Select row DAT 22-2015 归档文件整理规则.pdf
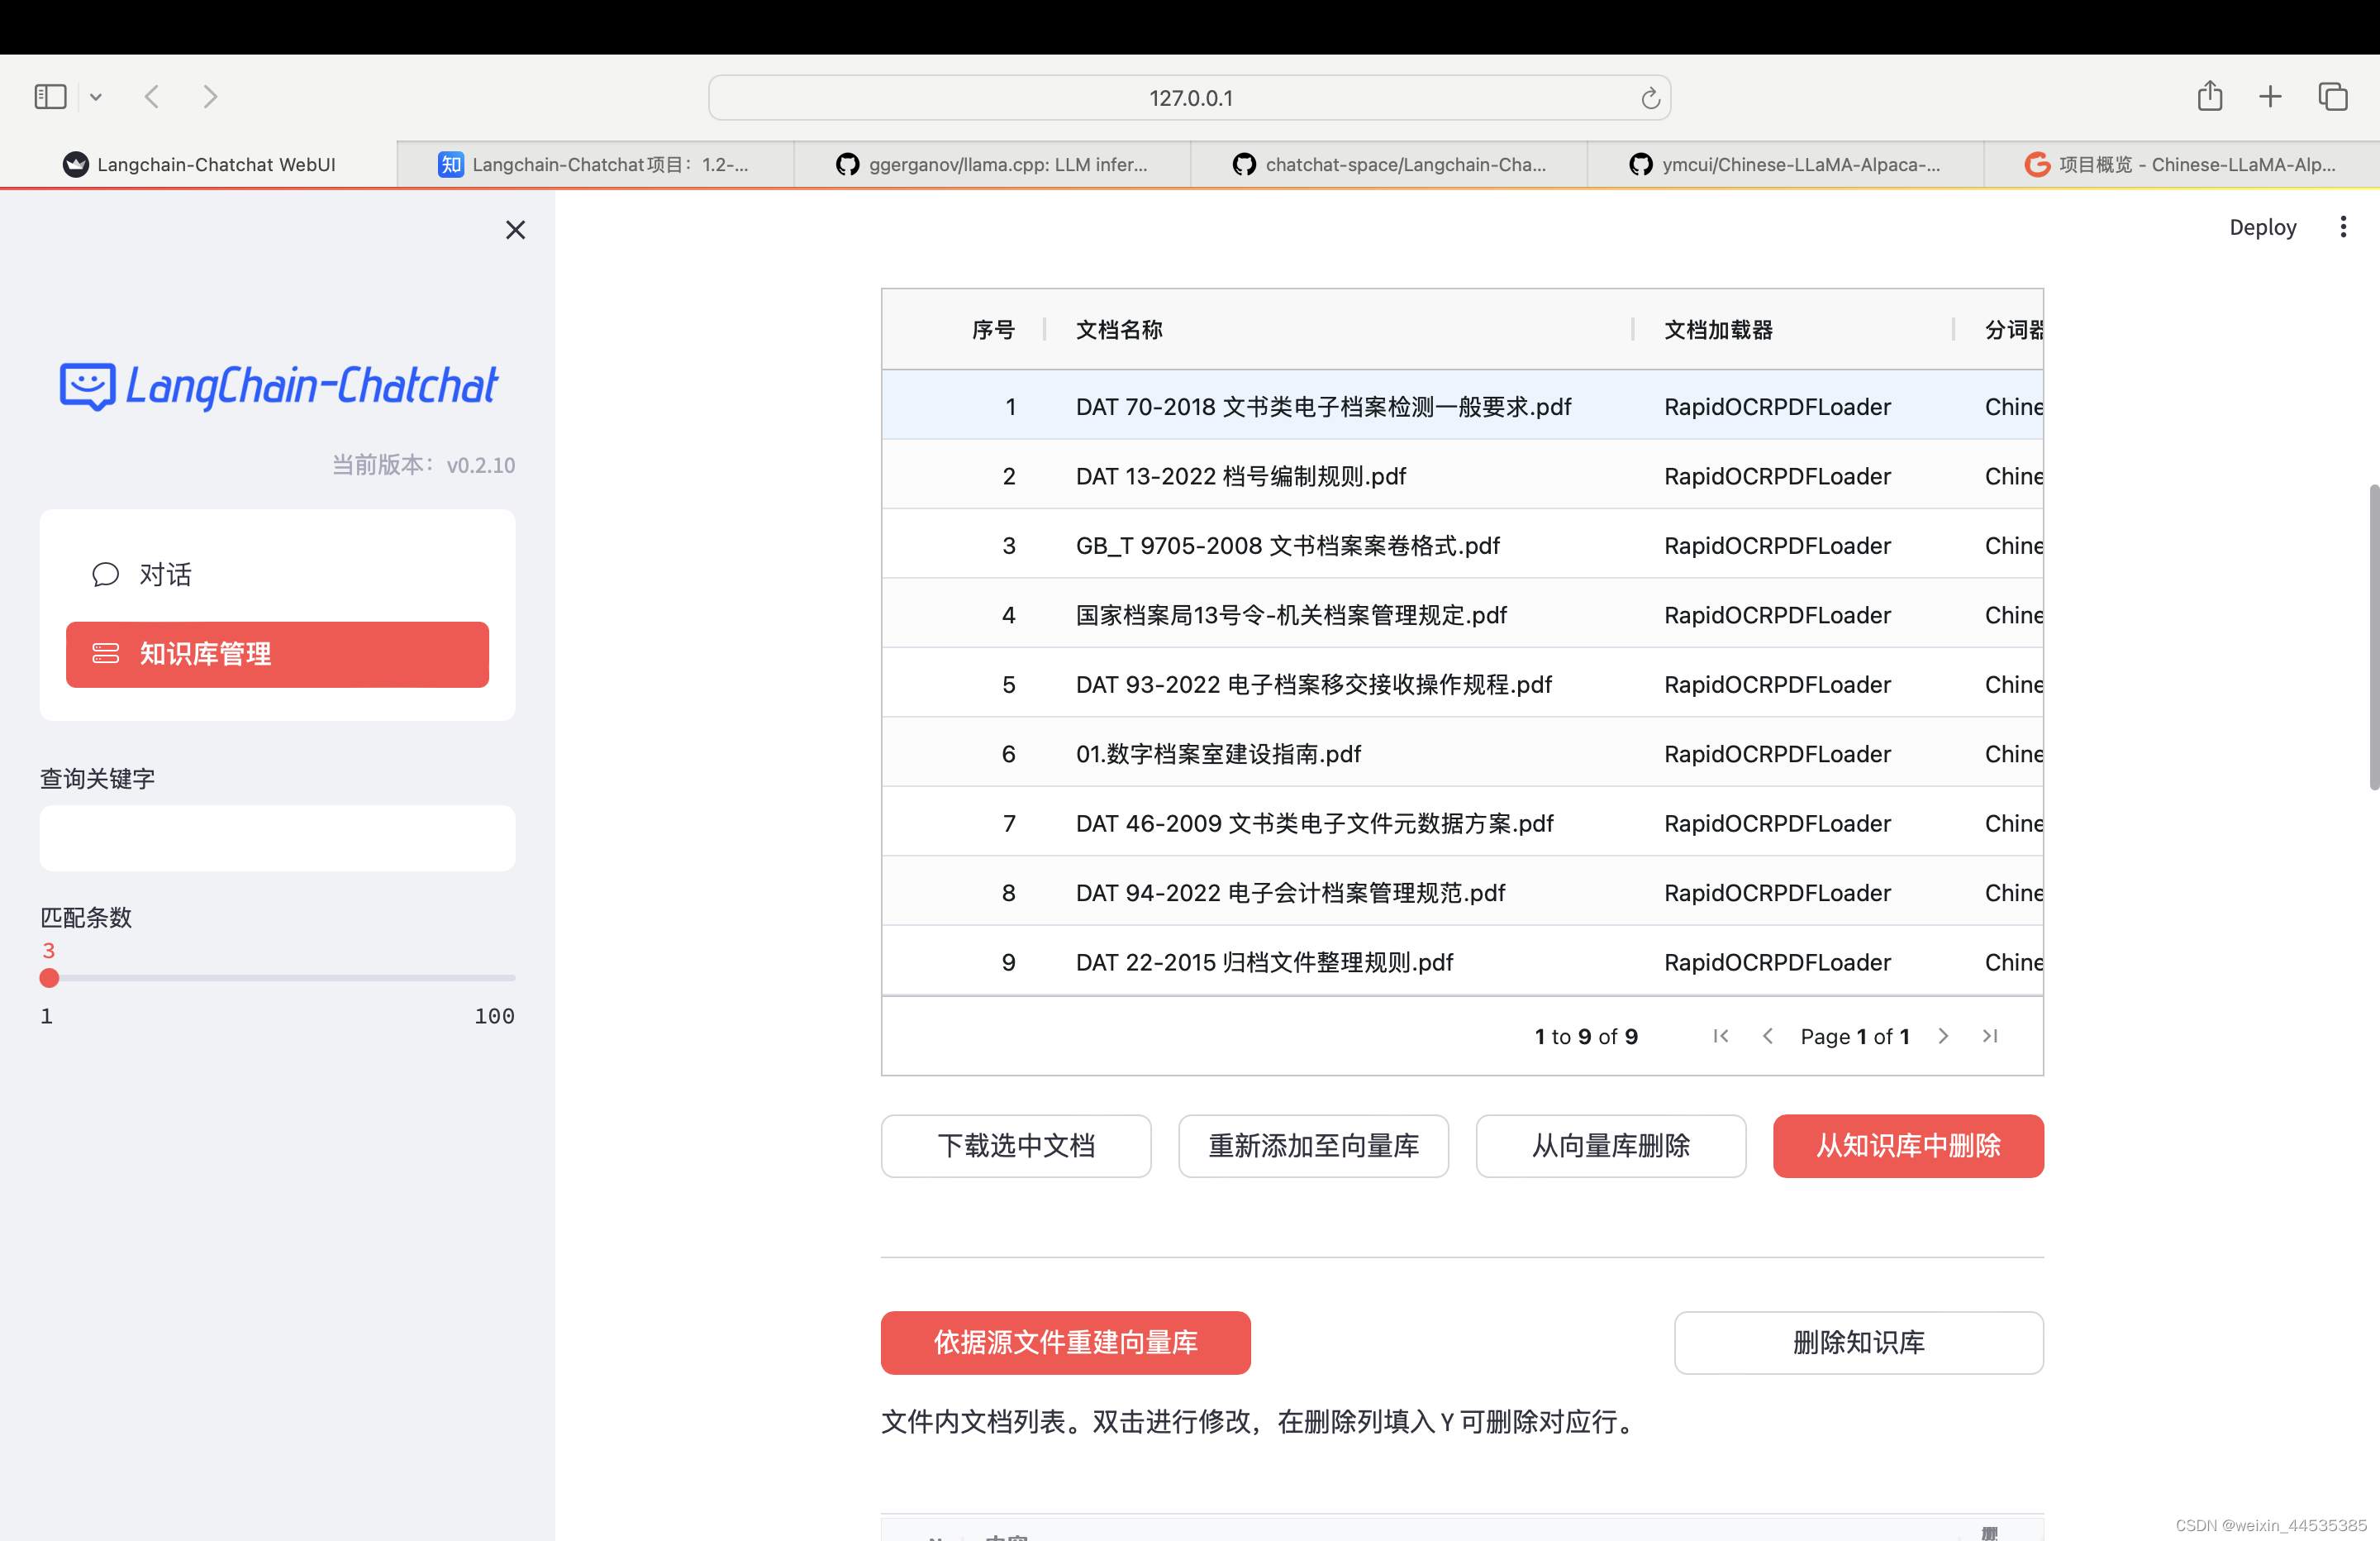This screenshot has height=1541, width=2380. 1461,961
